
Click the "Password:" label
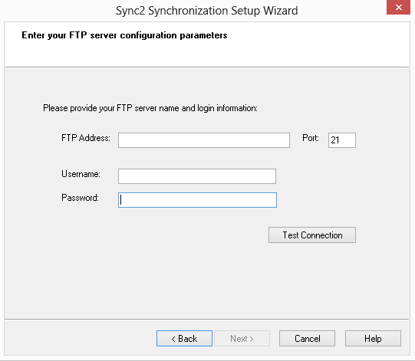click(80, 198)
